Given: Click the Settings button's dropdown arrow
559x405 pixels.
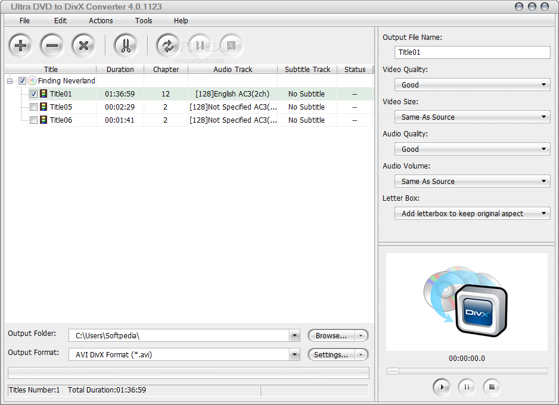Looking at the screenshot, I should click(361, 355).
